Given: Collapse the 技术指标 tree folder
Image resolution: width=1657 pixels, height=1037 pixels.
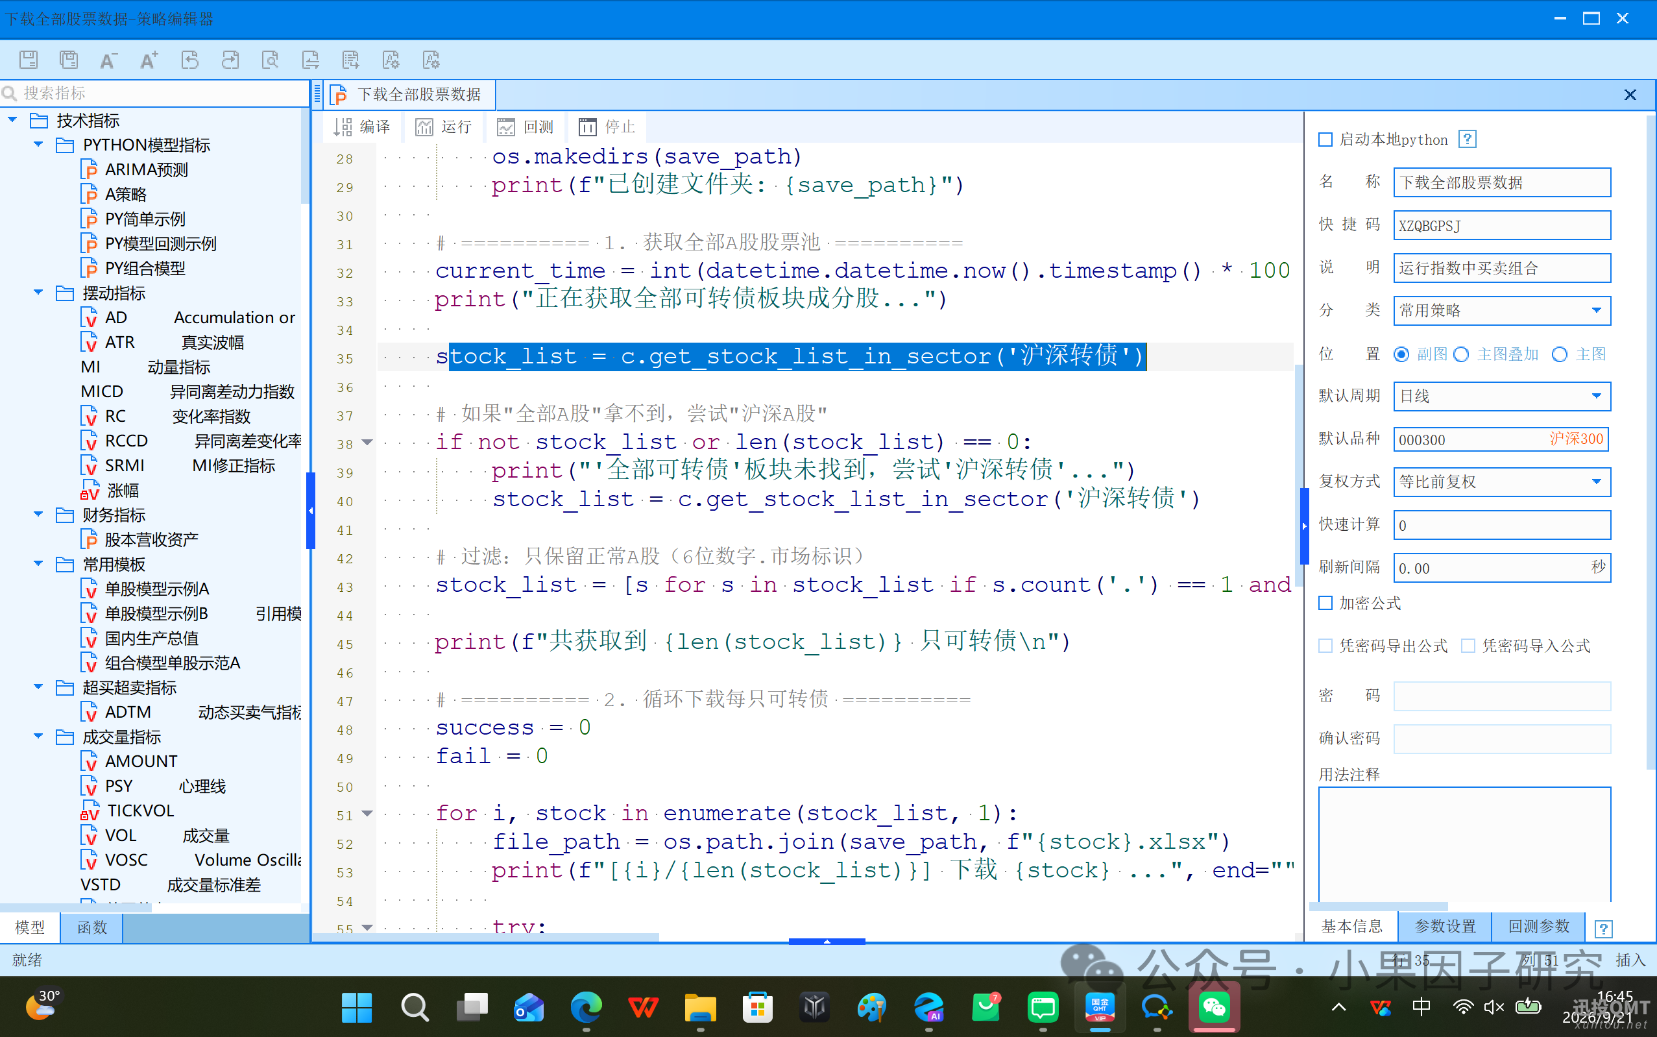Looking at the screenshot, I should [12, 120].
